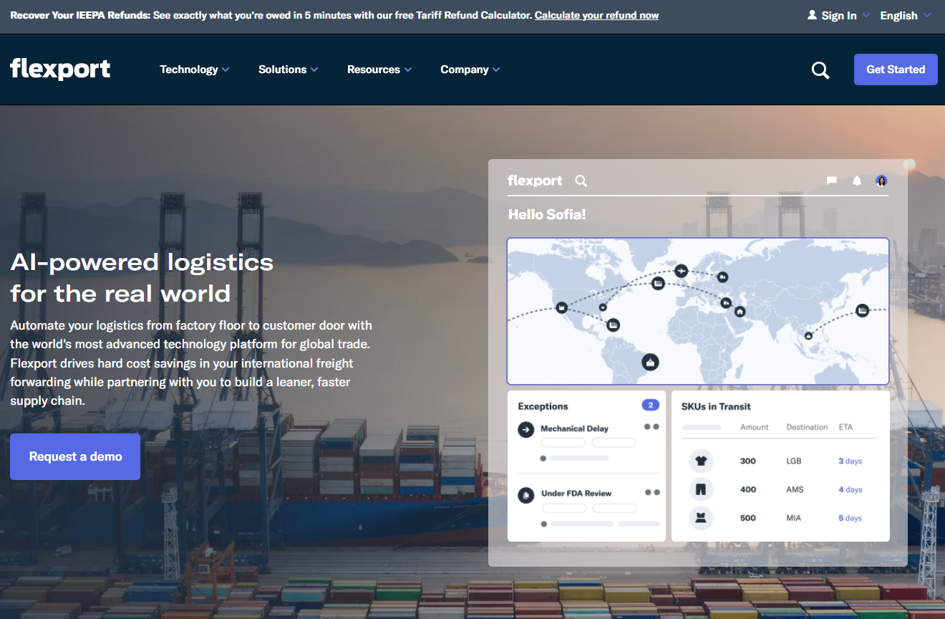The image size is (945, 619).
Task: Click the ETA column header
Action: (845, 427)
